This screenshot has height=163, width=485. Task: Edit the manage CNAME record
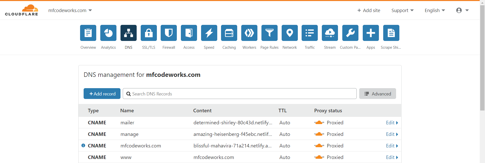point(392,134)
